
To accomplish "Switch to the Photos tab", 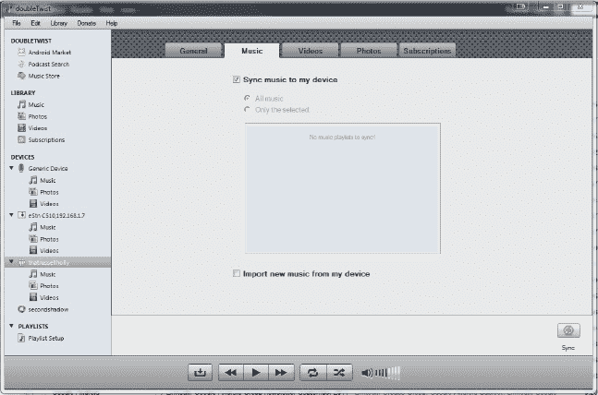I will (369, 51).
